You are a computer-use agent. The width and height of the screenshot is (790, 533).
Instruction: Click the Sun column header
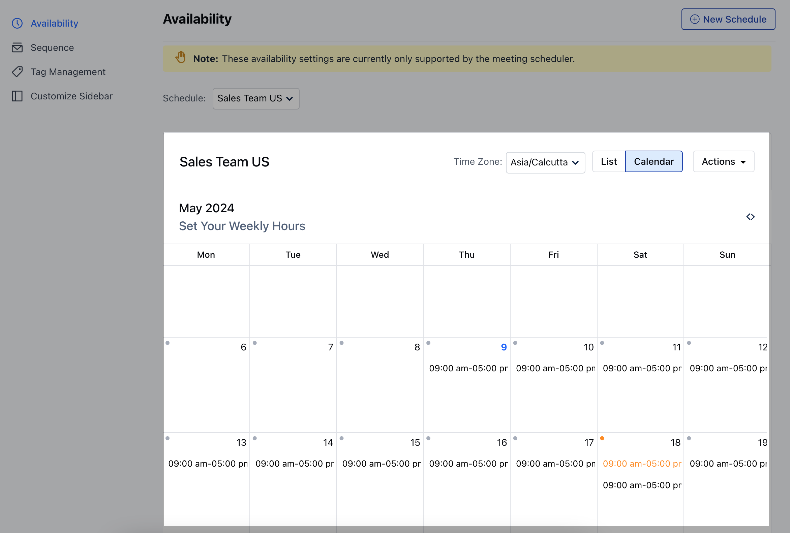pos(727,255)
